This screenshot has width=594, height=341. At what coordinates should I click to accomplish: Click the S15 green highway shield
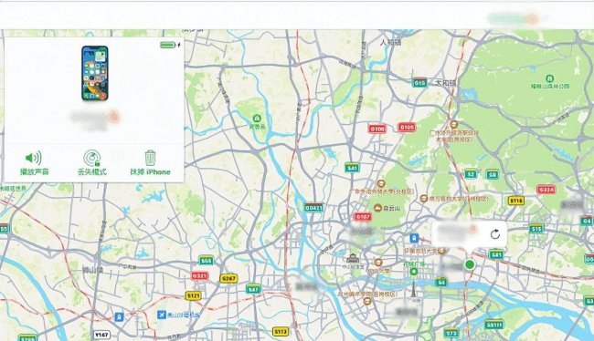coord(536,229)
